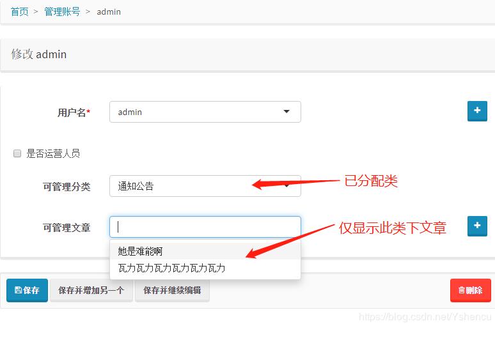Click 保存并增加另一个 button
Image resolution: width=495 pixels, height=340 pixels.
(x=91, y=290)
